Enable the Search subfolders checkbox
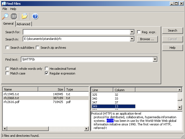 coord(7,48)
